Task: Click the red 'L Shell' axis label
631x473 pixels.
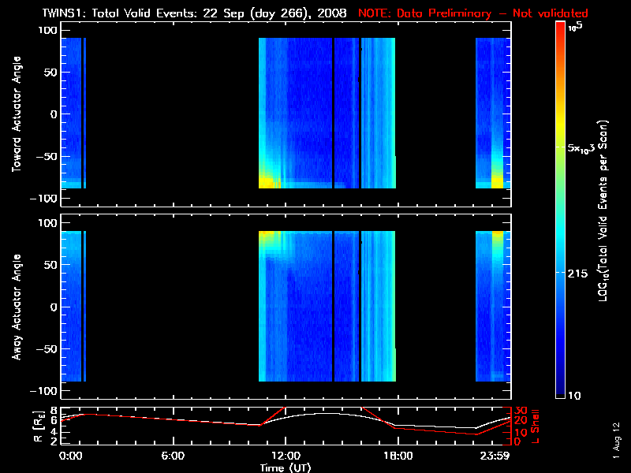Action: [536, 426]
